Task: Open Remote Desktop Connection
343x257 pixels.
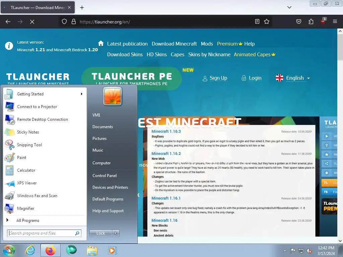Action: tap(45, 119)
